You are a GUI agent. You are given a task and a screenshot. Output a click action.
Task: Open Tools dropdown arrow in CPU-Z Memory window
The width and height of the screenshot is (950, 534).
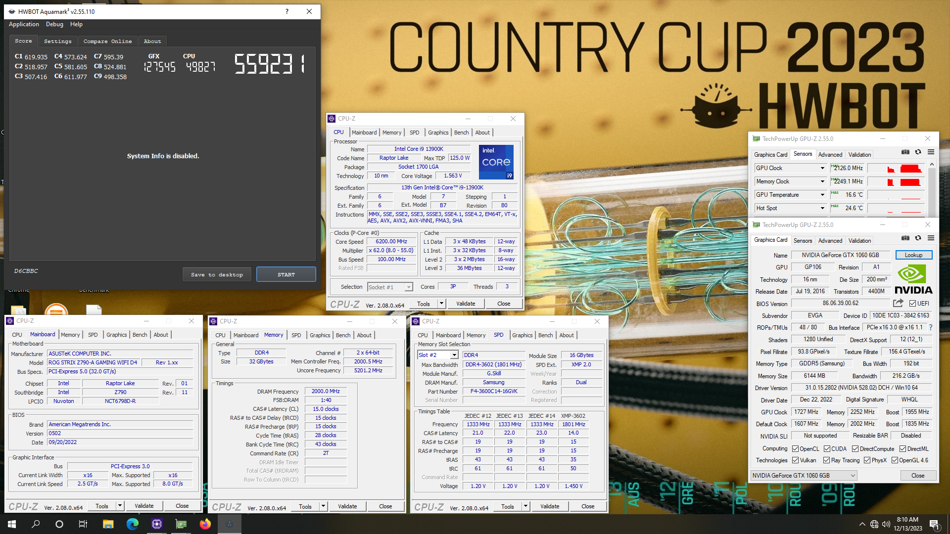click(323, 506)
